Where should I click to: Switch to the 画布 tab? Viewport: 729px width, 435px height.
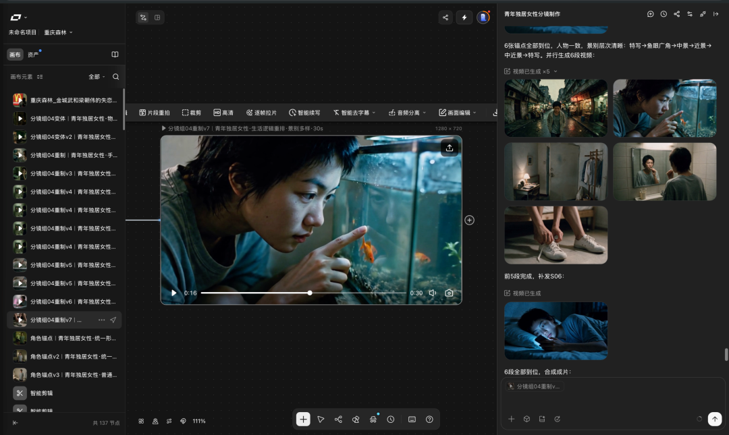pyautogui.click(x=15, y=55)
